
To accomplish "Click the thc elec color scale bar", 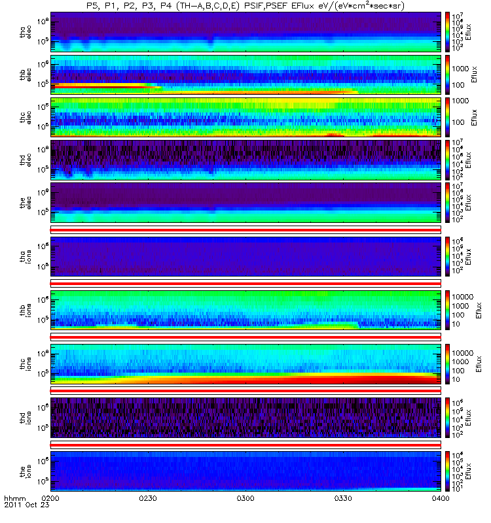I will (x=447, y=117).
